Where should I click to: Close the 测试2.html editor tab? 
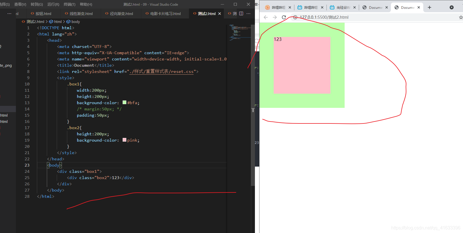pos(219,14)
